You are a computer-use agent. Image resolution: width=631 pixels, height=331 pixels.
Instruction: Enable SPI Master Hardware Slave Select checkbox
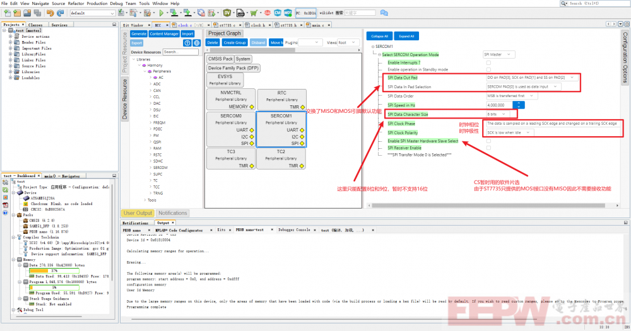coord(488,141)
